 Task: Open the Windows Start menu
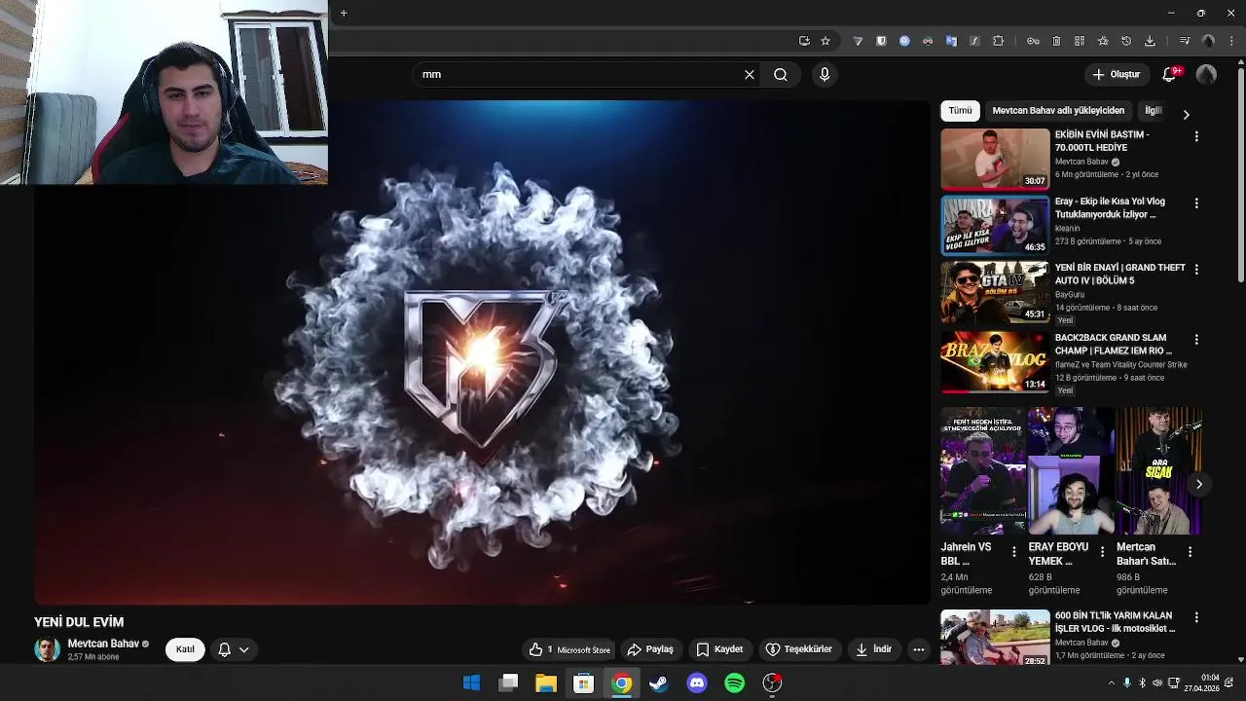click(x=471, y=683)
